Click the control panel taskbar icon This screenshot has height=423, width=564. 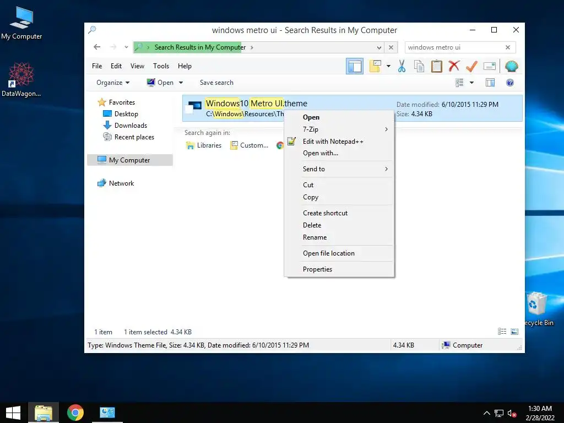pos(107,413)
